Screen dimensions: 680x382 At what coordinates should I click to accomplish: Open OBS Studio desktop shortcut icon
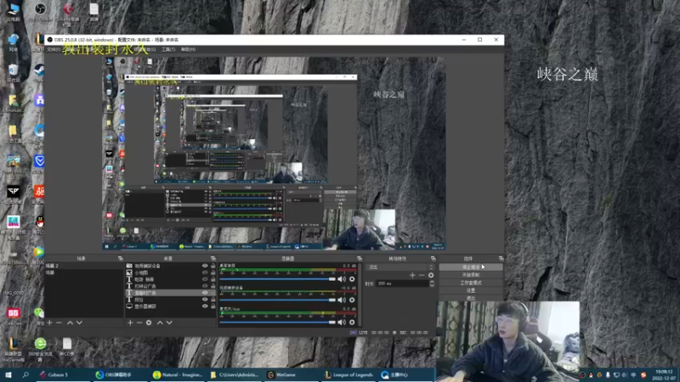pos(40,12)
